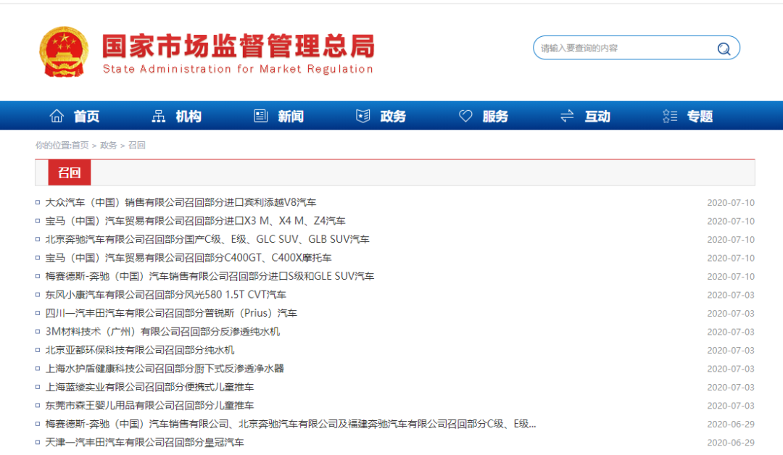Click date 2020-07-10 beside 大众汽车 recall
The image size is (783, 455).
point(731,203)
